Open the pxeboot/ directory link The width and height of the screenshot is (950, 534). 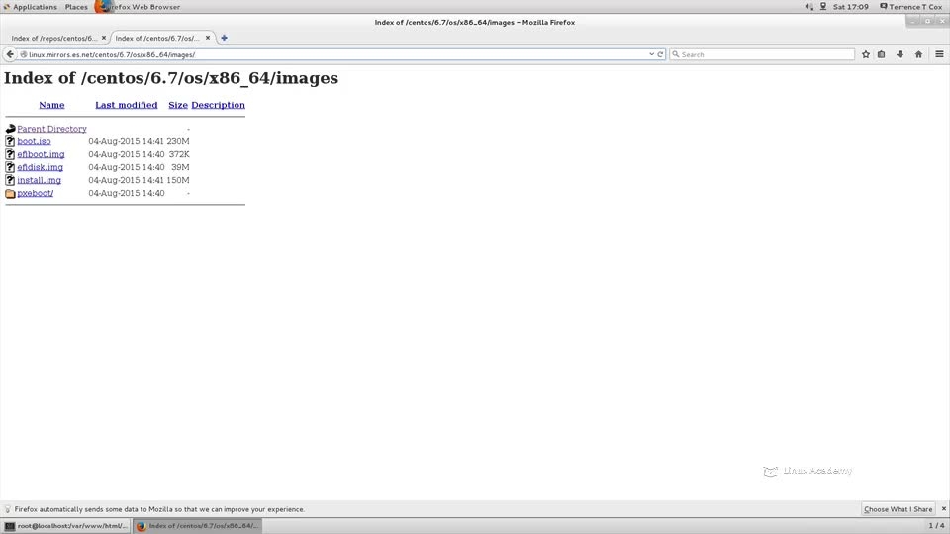[36, 193]
